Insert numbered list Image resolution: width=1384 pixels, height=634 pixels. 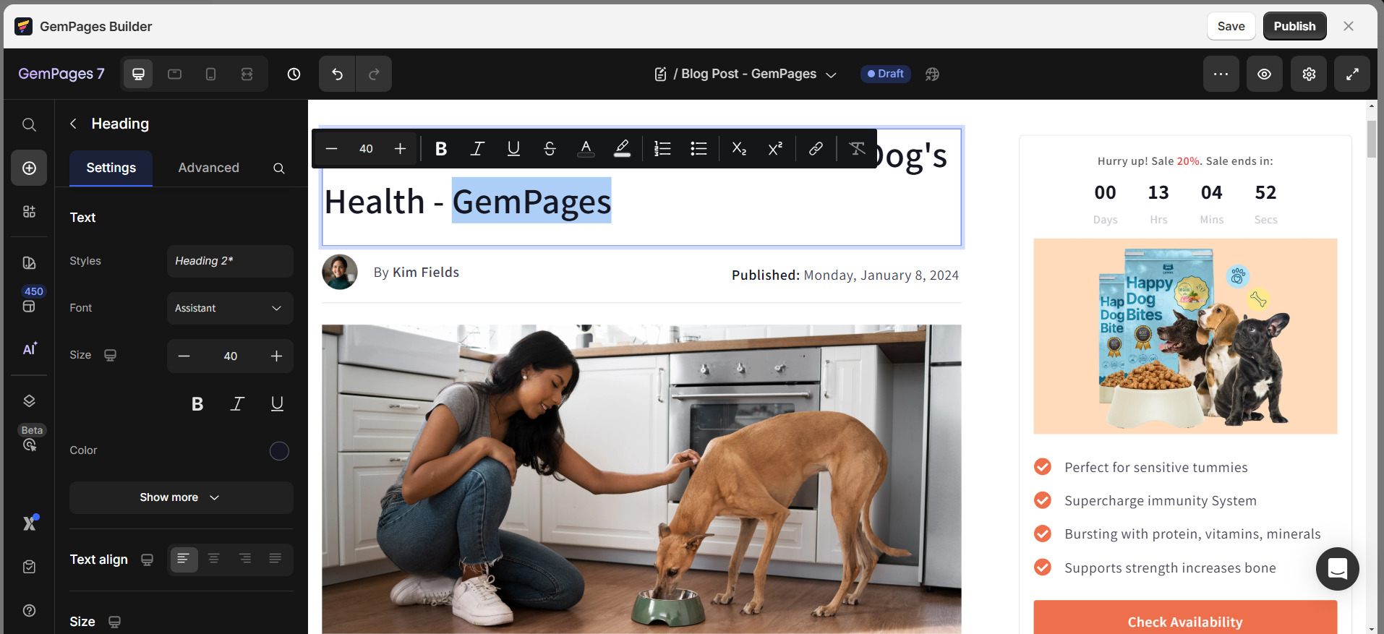[x=662, y=149]
